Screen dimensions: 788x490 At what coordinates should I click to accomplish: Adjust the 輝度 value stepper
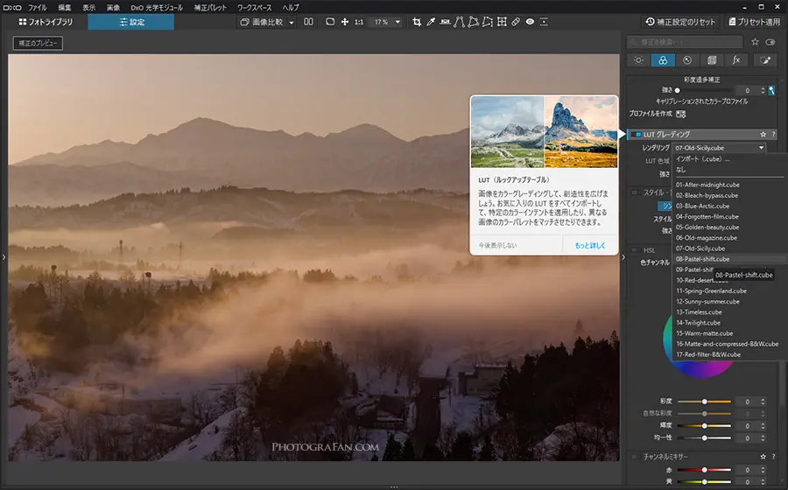click(x=763, y=426)
